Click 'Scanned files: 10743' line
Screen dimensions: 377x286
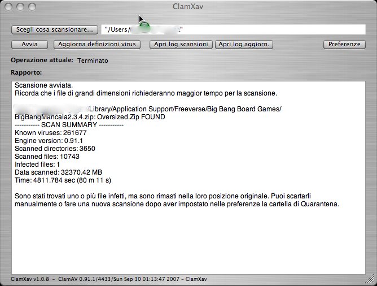tap(47, 157)
